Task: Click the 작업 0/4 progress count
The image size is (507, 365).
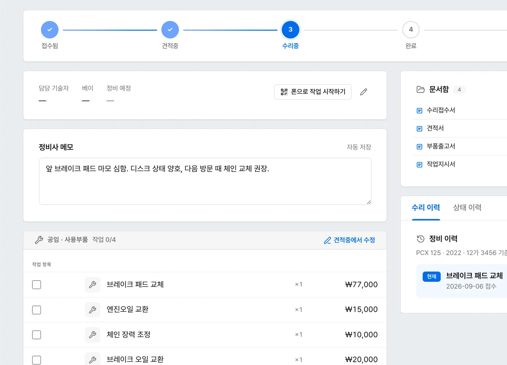Action: [x=104, y=240]
